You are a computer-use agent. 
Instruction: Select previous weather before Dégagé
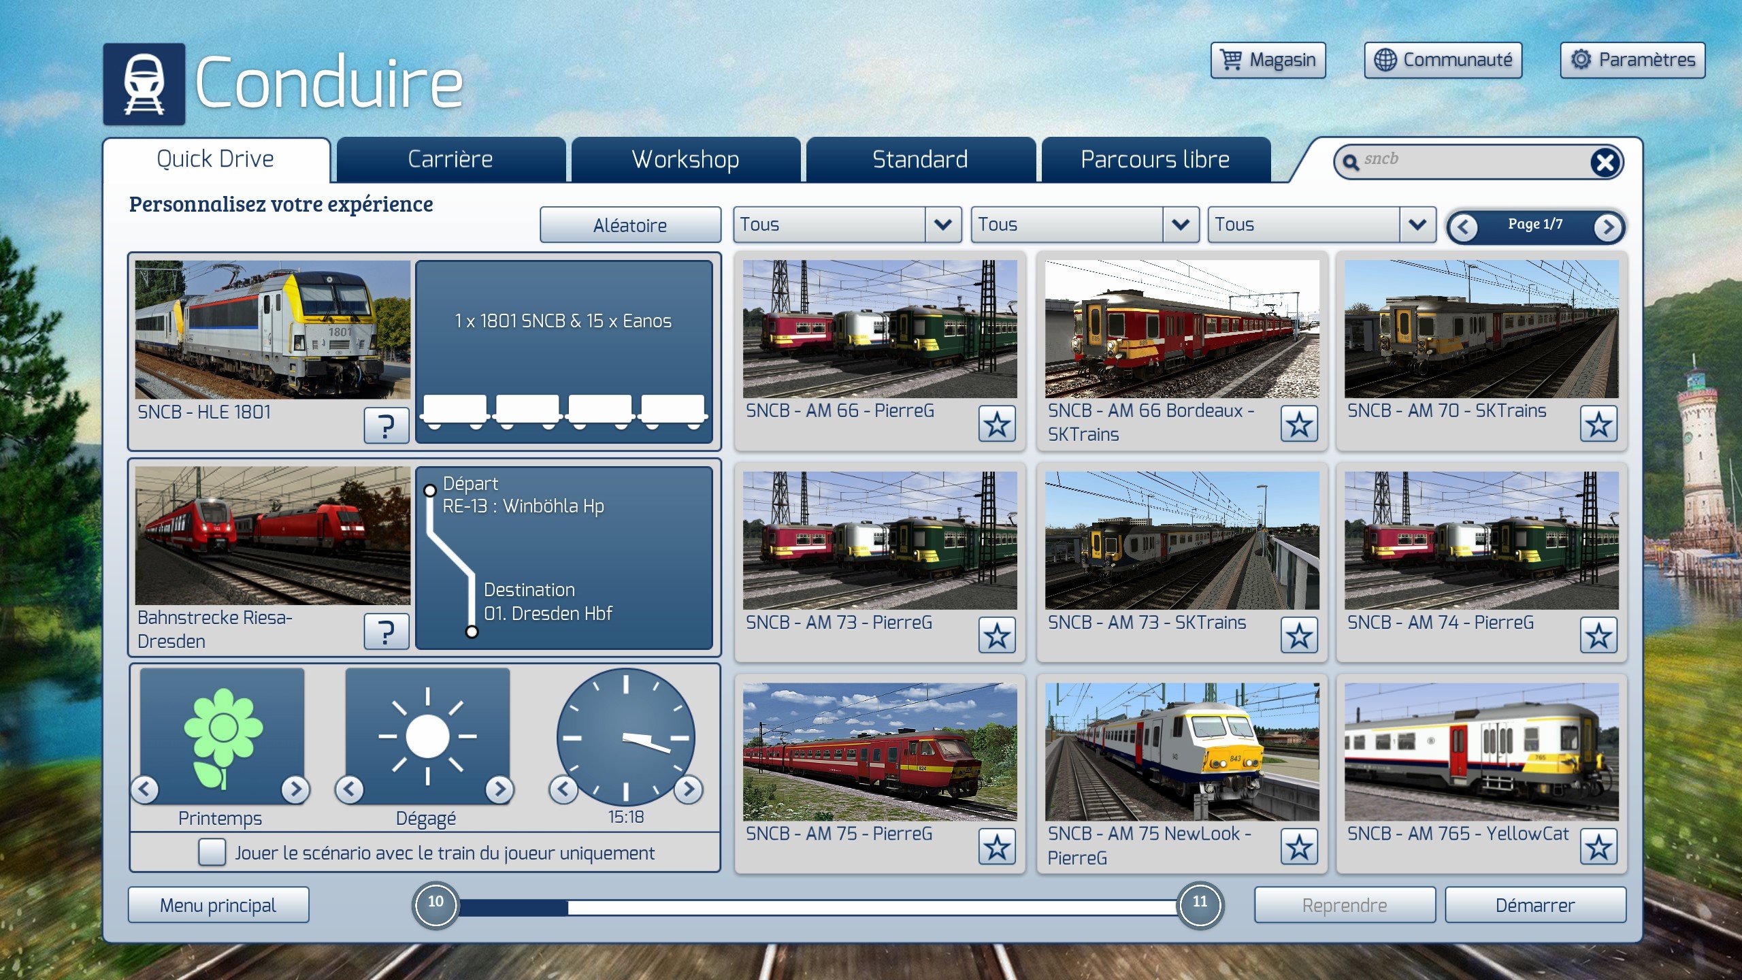(350, 789)
